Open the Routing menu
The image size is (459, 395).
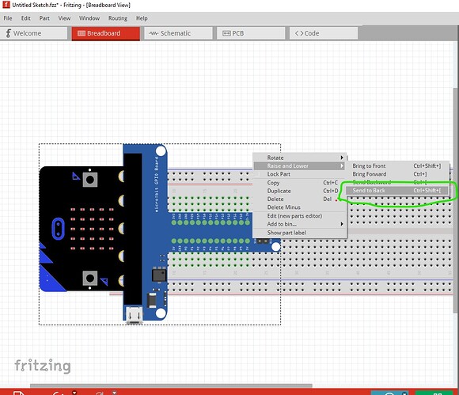coord(118,18)
